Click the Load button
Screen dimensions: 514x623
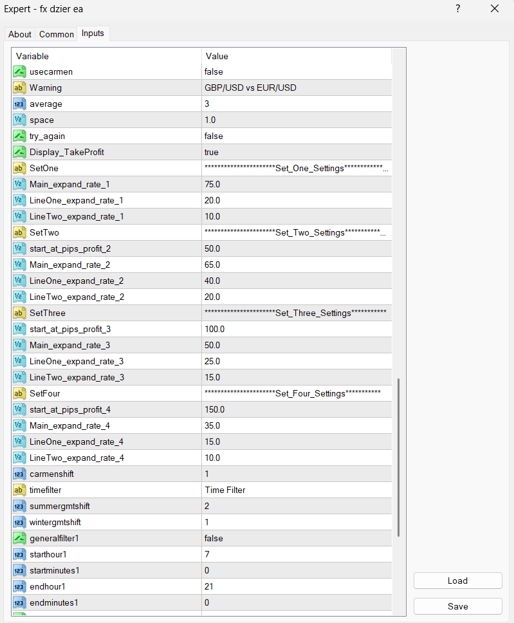tap(457, 581)
